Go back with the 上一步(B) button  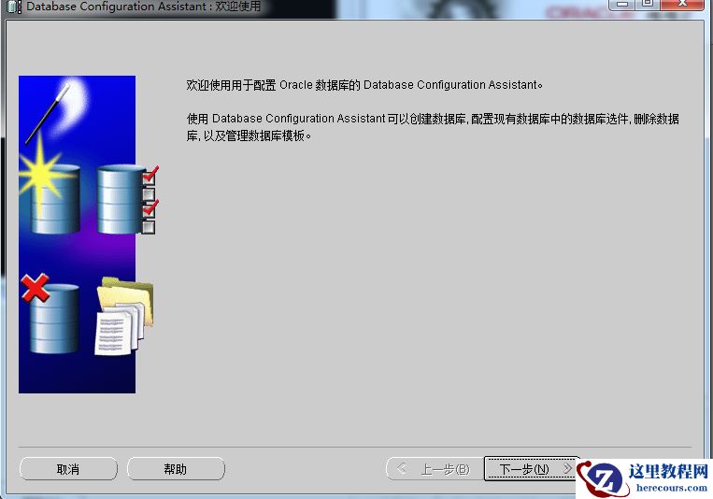coord(435,468)
